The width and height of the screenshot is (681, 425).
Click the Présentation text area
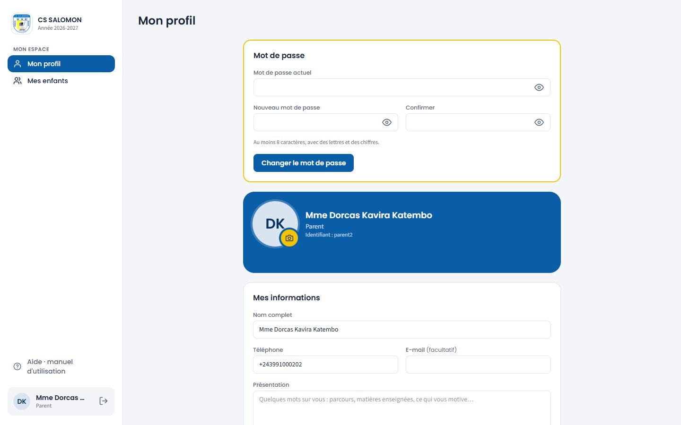[x=402, y=408]
